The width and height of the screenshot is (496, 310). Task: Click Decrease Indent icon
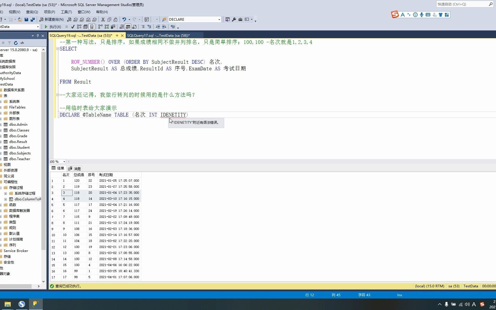[158, 27]
